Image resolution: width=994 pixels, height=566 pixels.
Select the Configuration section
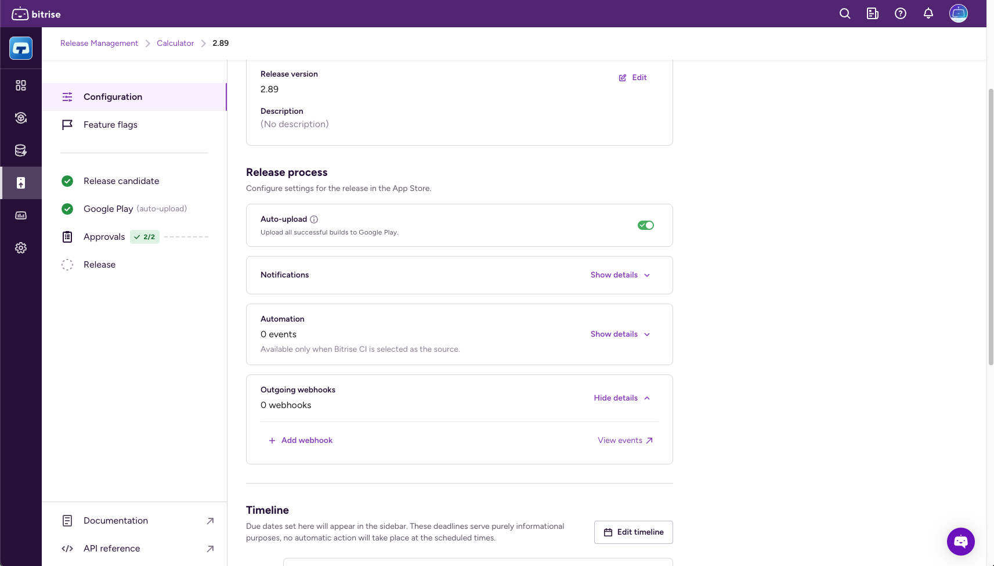pyautogui.click(x=113, y=96)
